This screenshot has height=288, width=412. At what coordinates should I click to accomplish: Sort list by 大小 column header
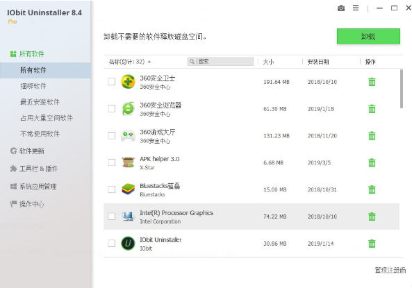[x=269, y=62]
